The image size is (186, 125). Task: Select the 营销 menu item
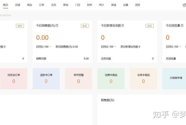66,5
